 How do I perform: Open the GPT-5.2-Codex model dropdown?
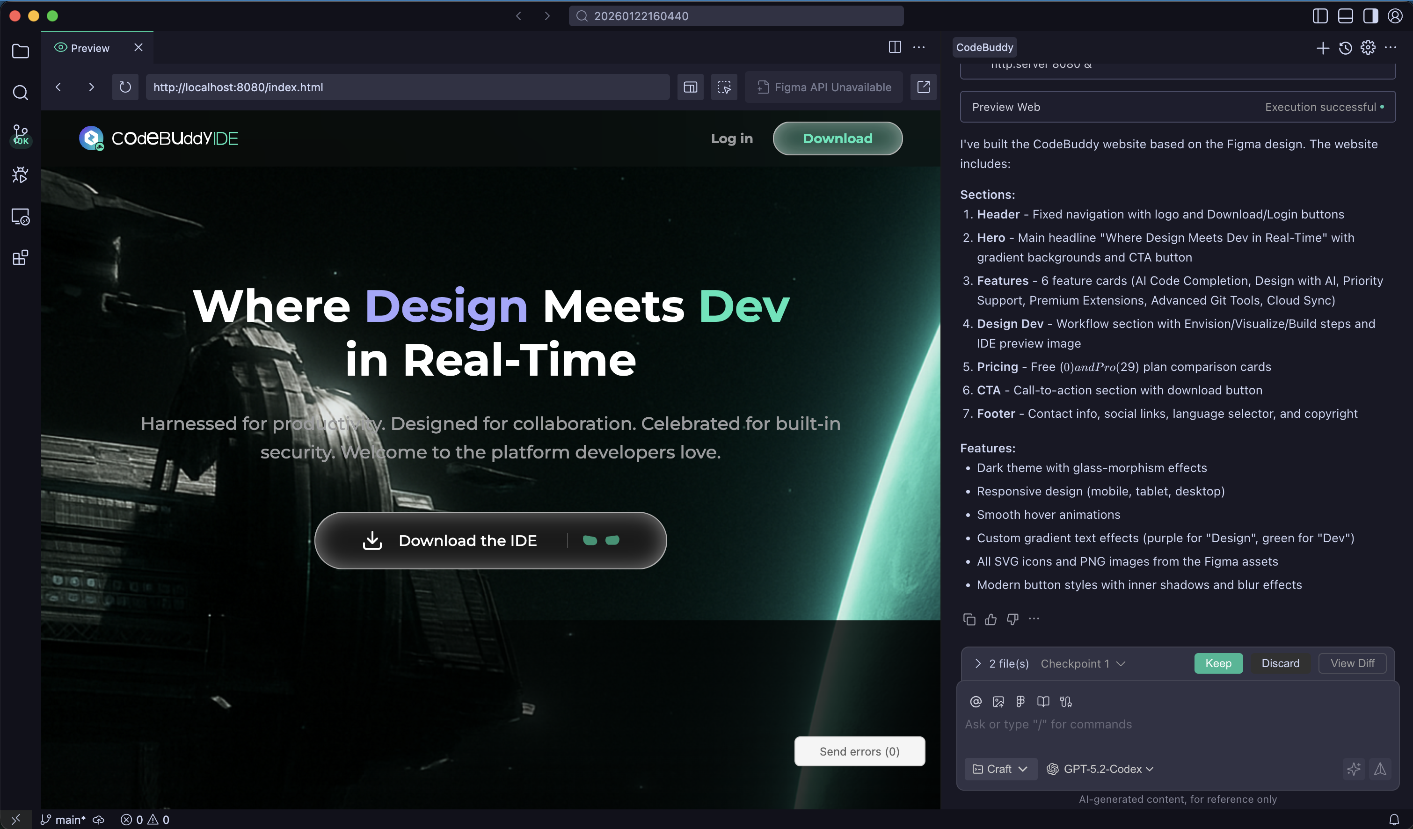coord(1101,769)
